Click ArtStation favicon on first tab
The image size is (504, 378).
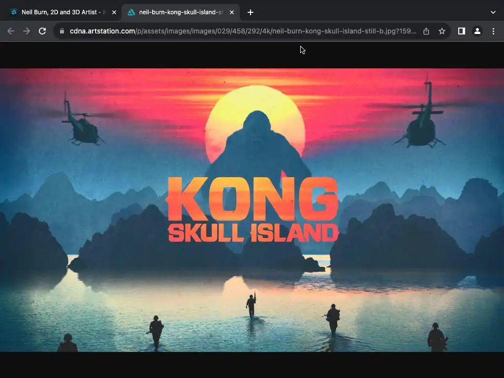(13, 12)
